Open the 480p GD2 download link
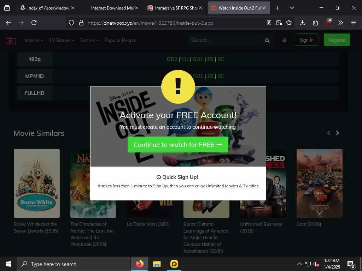 tap(172, 59)
